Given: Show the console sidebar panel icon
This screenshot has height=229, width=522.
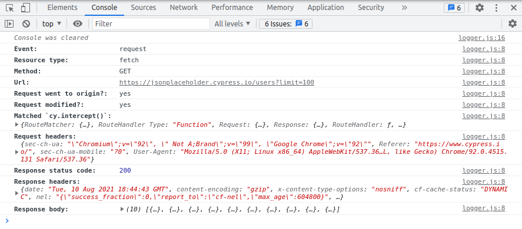Looking at the screenshot, I should pos(9,23).
